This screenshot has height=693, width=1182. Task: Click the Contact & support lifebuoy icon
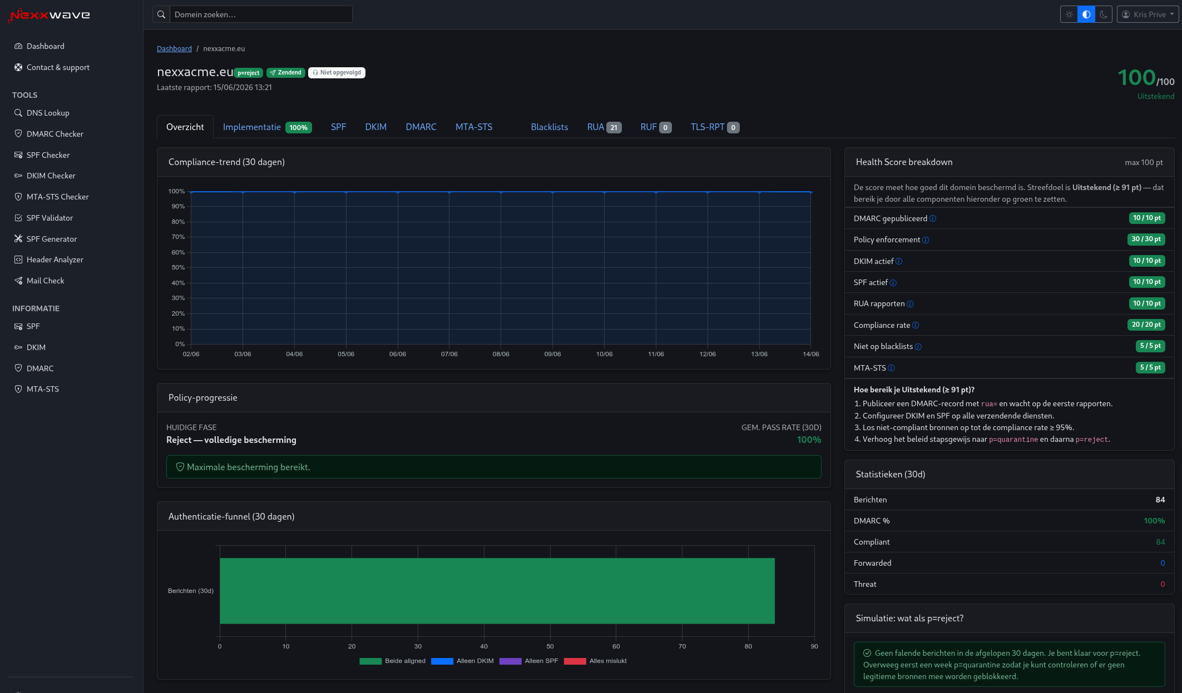18,67
